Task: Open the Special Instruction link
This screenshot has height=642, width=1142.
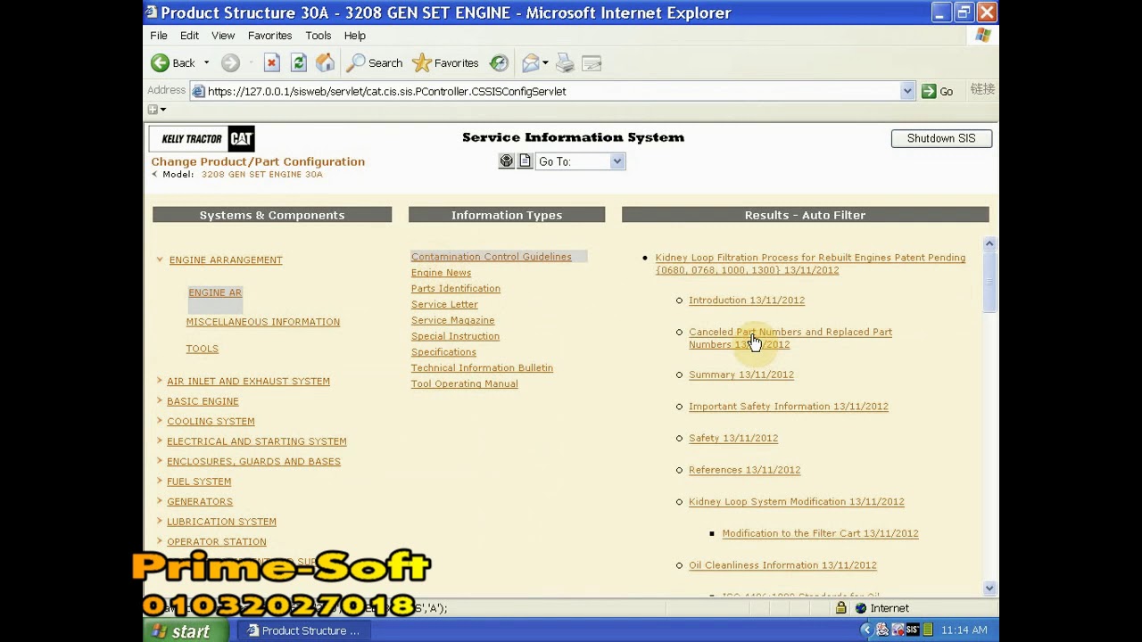Action: point(455,336)
